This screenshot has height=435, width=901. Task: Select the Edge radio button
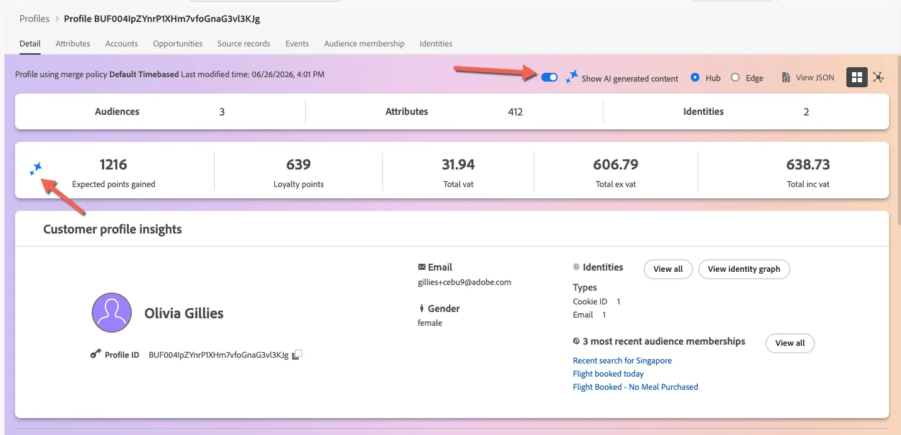[735, 78]
